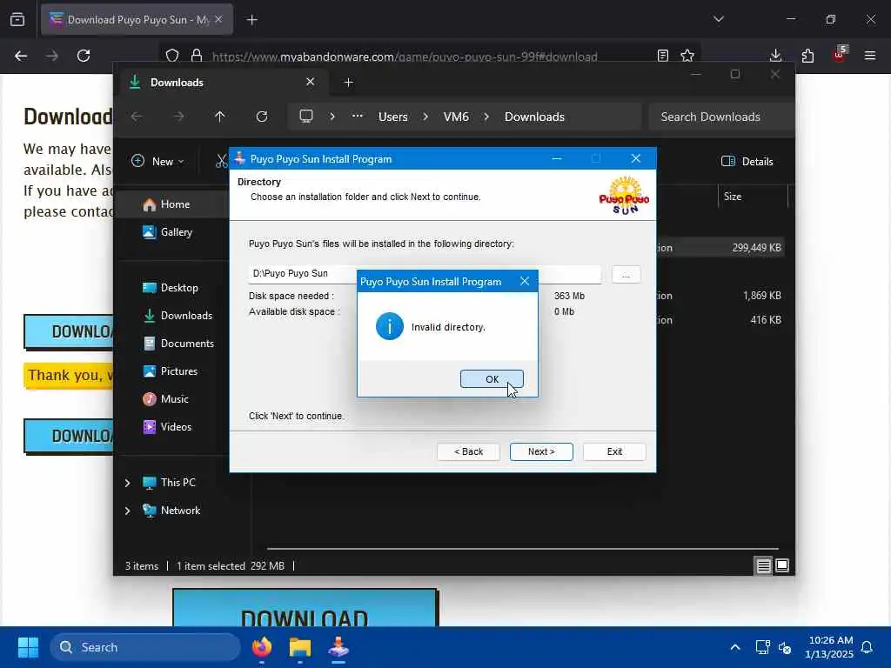Click the PC monitor icon in breadcrumb

[306, 117]
